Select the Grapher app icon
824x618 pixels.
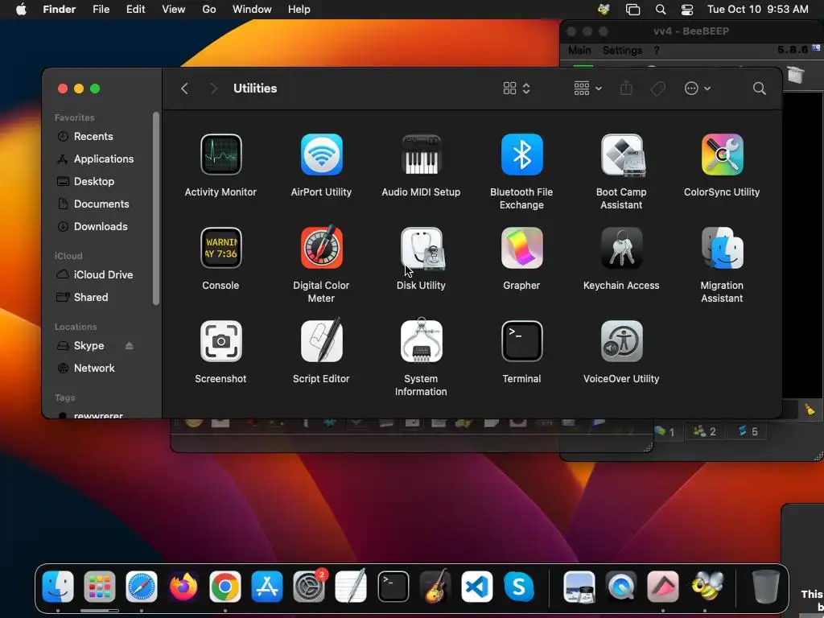521,248
